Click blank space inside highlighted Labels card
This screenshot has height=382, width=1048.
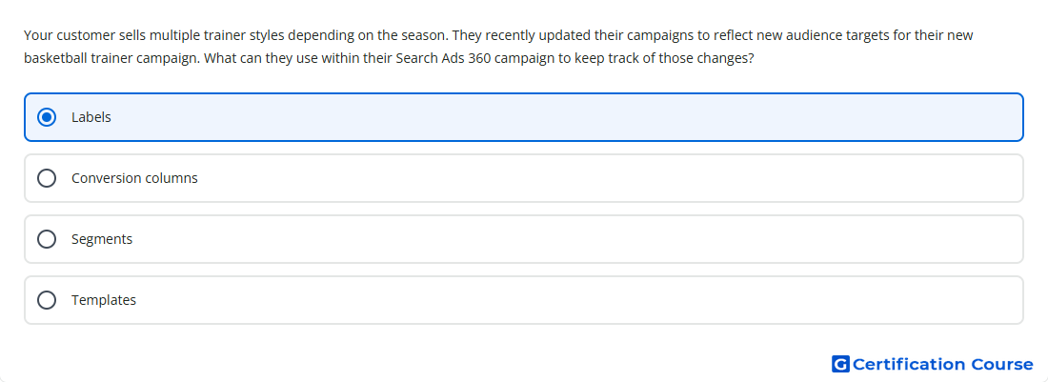click(568, 117)
